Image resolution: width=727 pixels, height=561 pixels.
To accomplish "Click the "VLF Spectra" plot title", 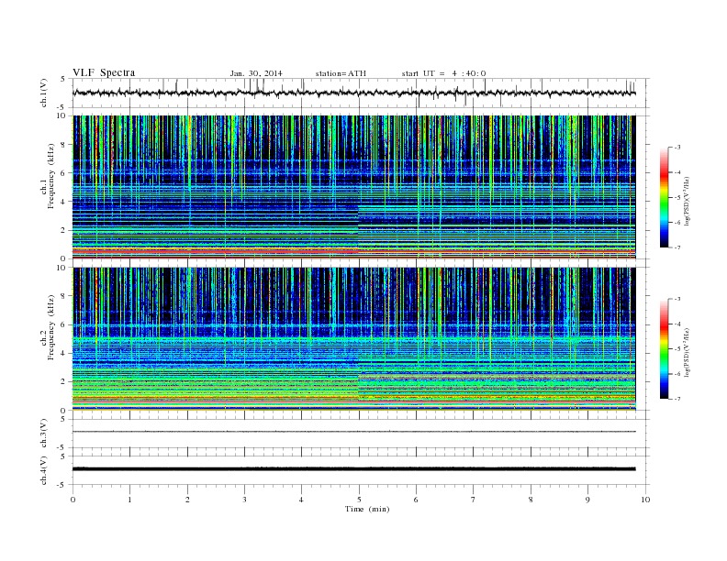I will click(x=104, y=72).
